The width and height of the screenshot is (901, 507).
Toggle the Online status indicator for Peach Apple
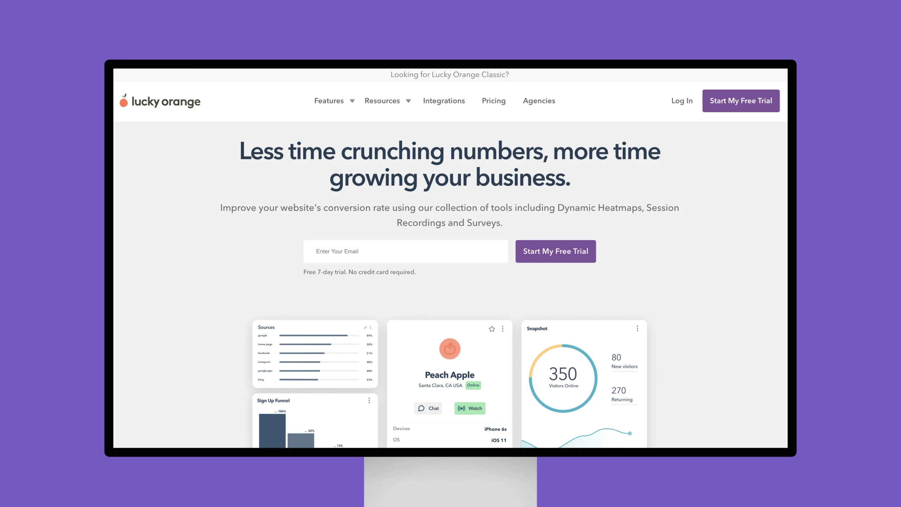[x=473, y=385]
